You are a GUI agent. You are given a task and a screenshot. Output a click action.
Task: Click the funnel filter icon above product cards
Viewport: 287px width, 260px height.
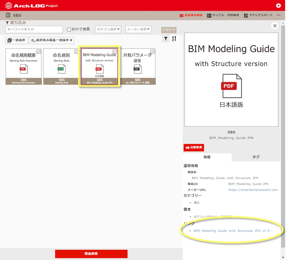166,39
